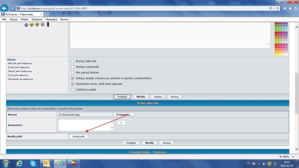Image resolution: width=299 pixels, height=168 pixels.
Task: Uncheck Powiadom mnie, jeśli ktoś odpowie
Action: coord(73,84)
